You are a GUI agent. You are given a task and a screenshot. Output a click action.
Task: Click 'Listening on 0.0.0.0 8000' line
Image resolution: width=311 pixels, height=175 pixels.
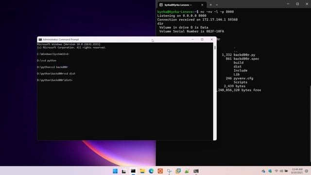coord(182,16)
